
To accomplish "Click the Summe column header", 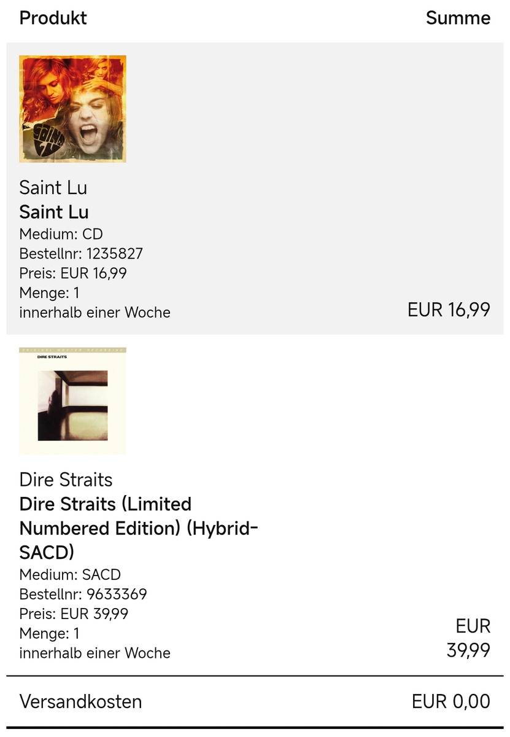I will click(x=458, y=18).
